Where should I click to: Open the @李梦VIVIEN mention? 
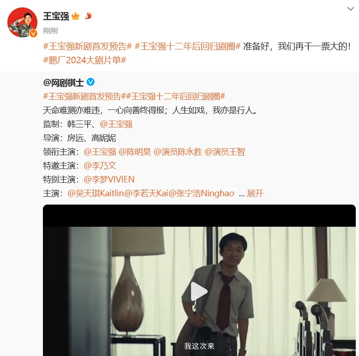109,180
